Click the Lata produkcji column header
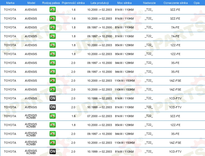 (100, 3)
